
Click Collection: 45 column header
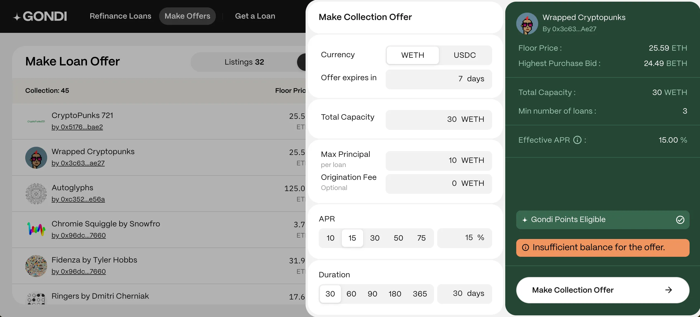[x=47, y=91]
